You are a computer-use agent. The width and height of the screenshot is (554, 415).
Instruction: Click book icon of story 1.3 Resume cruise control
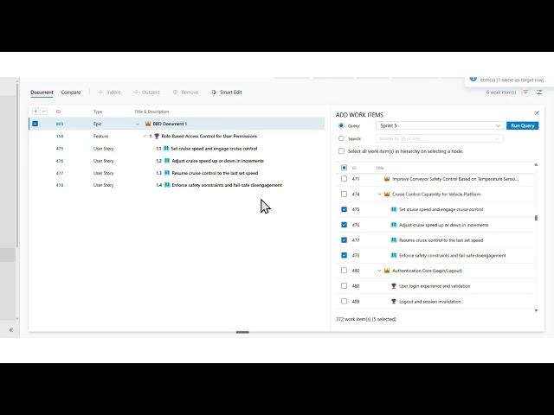coord(167,173)
